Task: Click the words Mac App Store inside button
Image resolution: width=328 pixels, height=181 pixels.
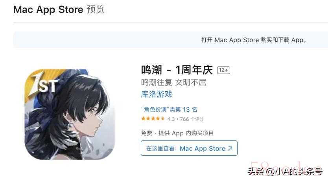Action: pos(203,148)
